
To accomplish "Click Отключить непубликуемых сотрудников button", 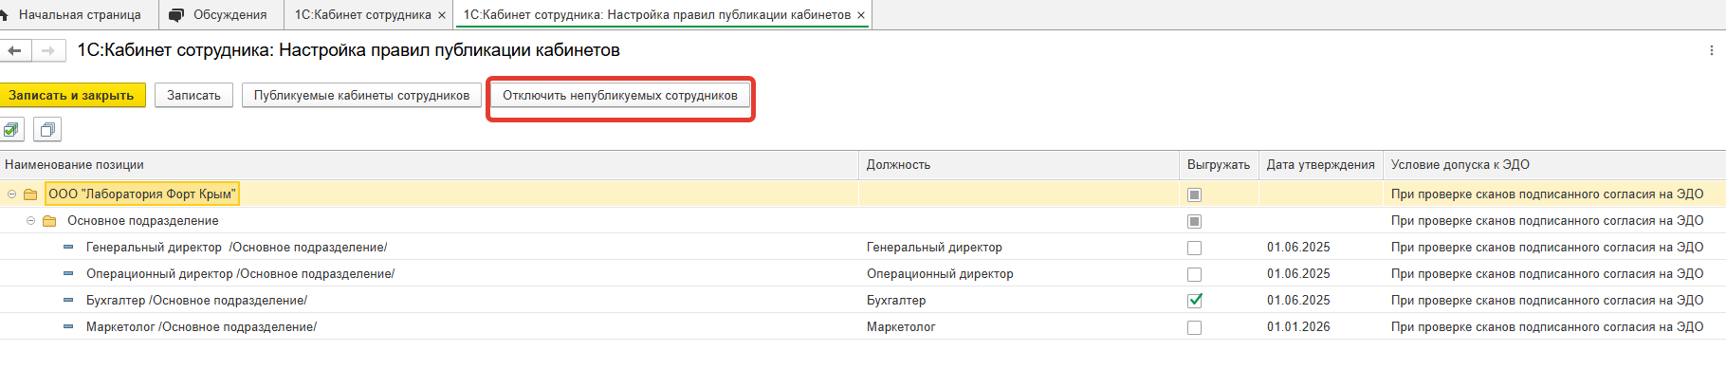I will coord(619,96).
